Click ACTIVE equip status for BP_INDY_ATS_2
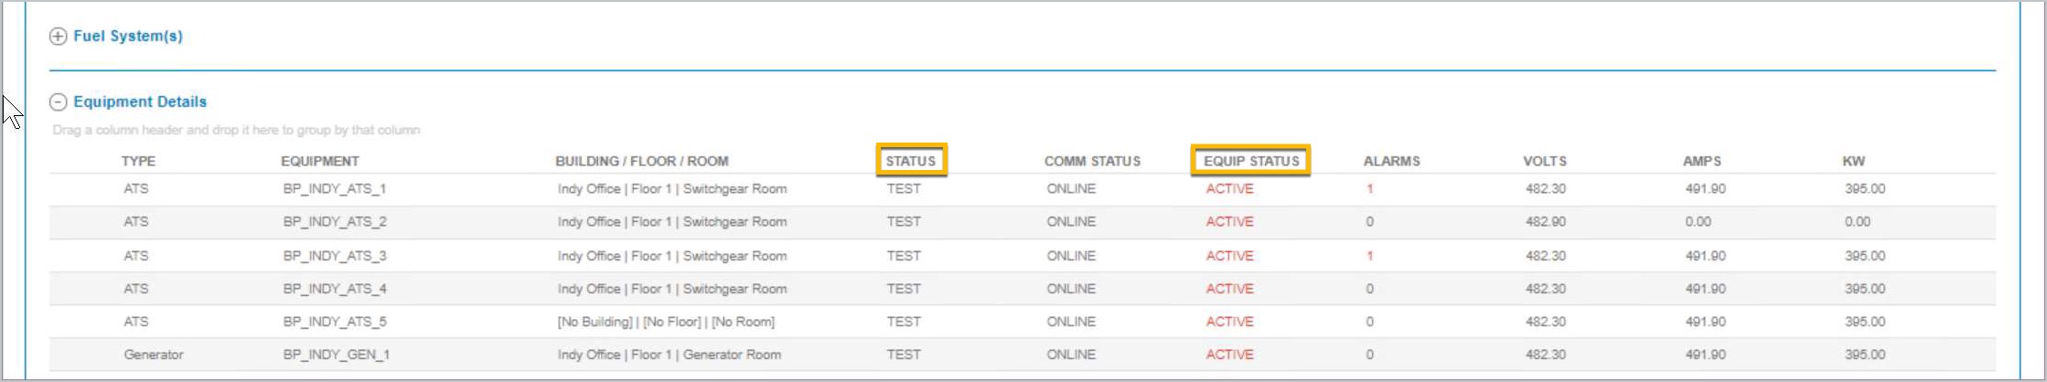The height and width of the screenshot is (382, 2047). coord(1229,222)
